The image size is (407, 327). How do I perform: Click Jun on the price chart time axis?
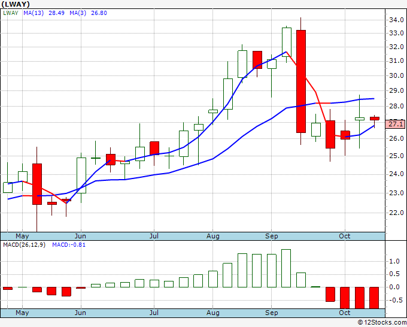[x=80, y=237]
